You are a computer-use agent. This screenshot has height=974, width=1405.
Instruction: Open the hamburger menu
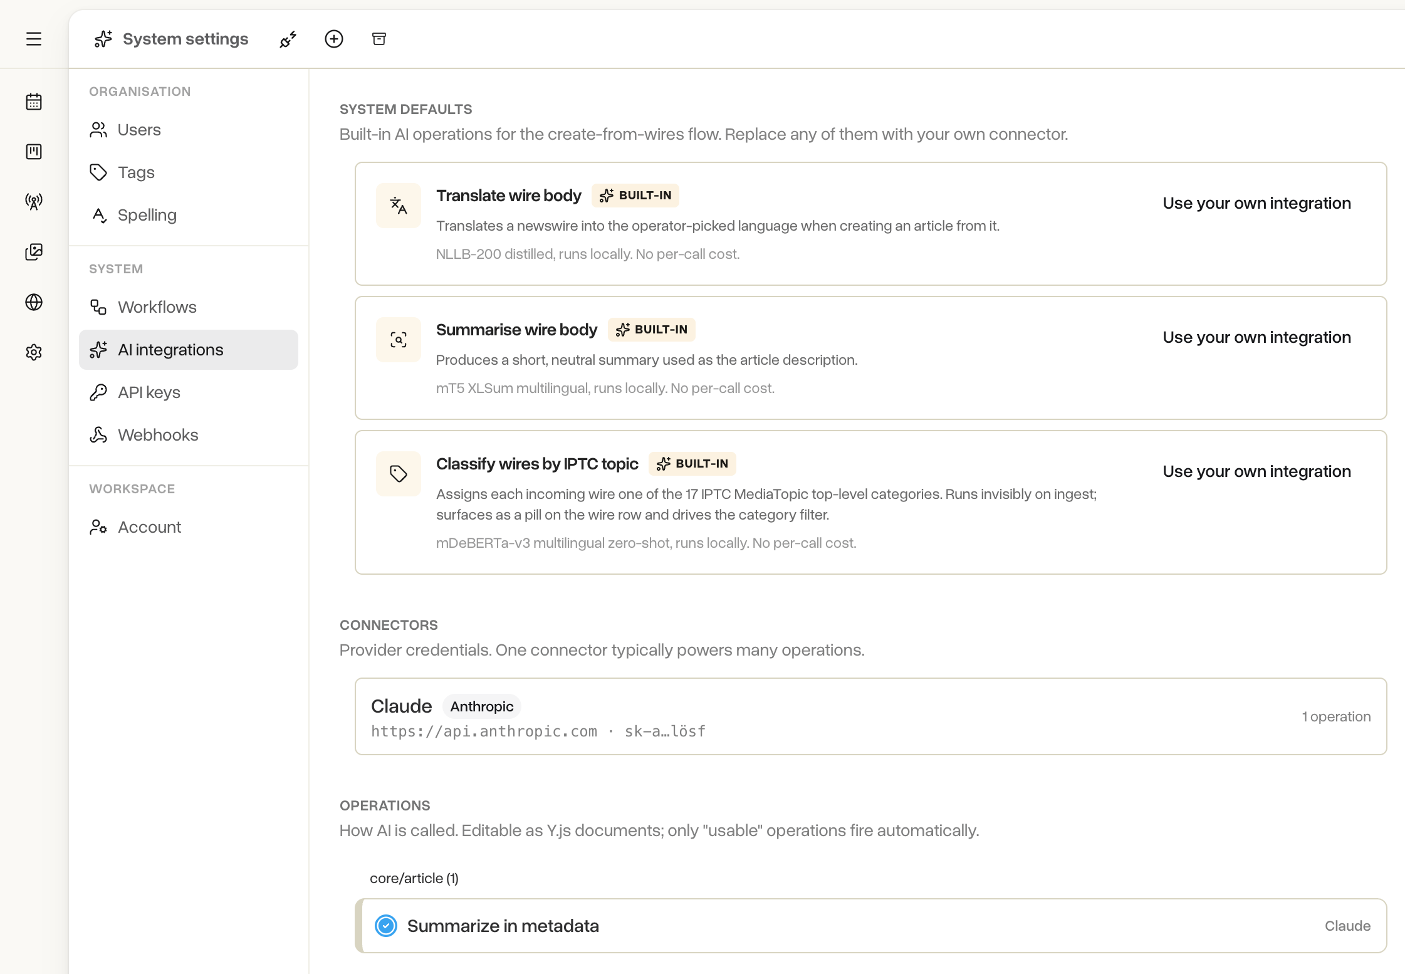pyautogui.click(x=34, y=39)
